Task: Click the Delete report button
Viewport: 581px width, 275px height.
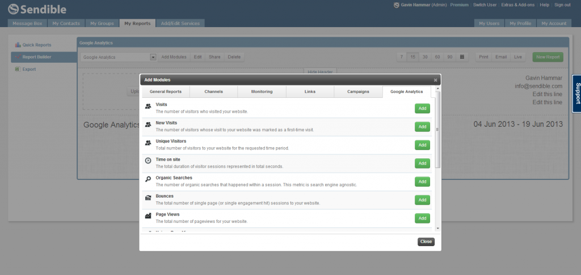Action: tap(234, 57)
